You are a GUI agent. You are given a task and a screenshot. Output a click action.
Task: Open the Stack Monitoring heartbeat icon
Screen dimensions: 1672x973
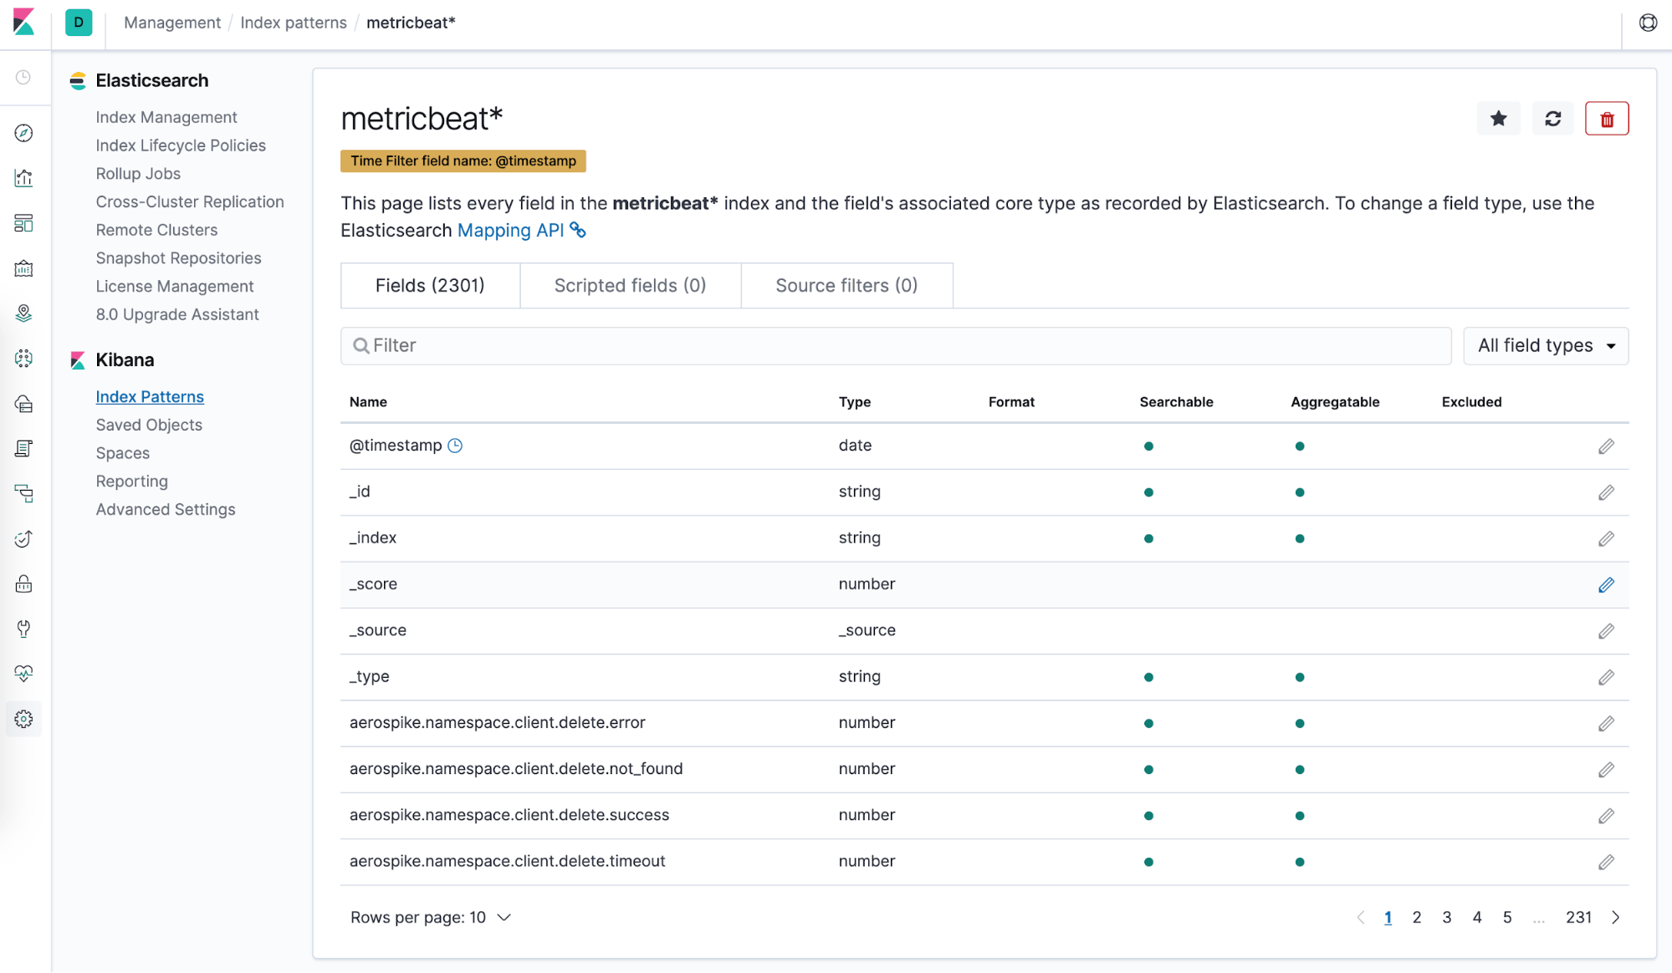(x=24, y=674)
